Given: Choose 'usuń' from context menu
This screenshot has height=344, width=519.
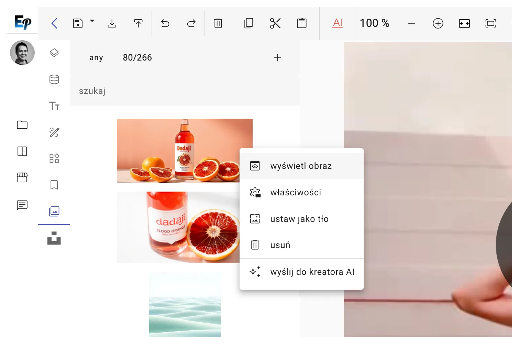Looking at the screenshot, I should tap(301, 245).
